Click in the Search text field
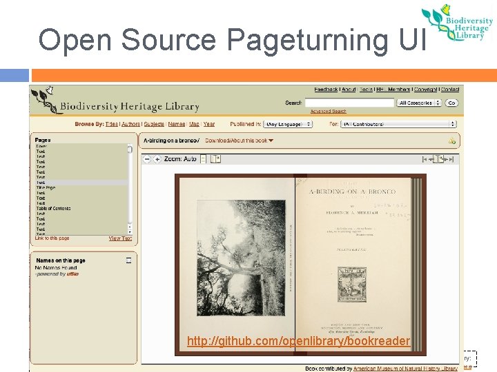 pos(349,103)
